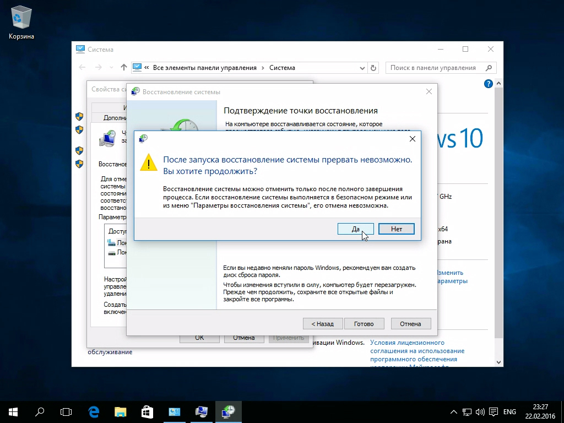
Task: Open the Изменить параметры link
Action: coord(452,276)
